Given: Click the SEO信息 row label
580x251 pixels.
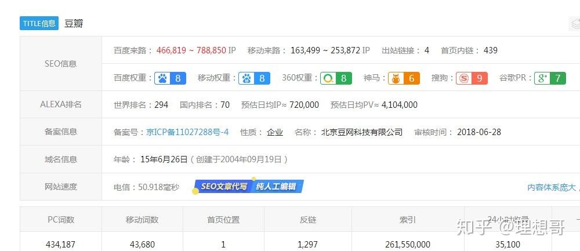Looking at the screenshot, I should click(x=61, y=64).
